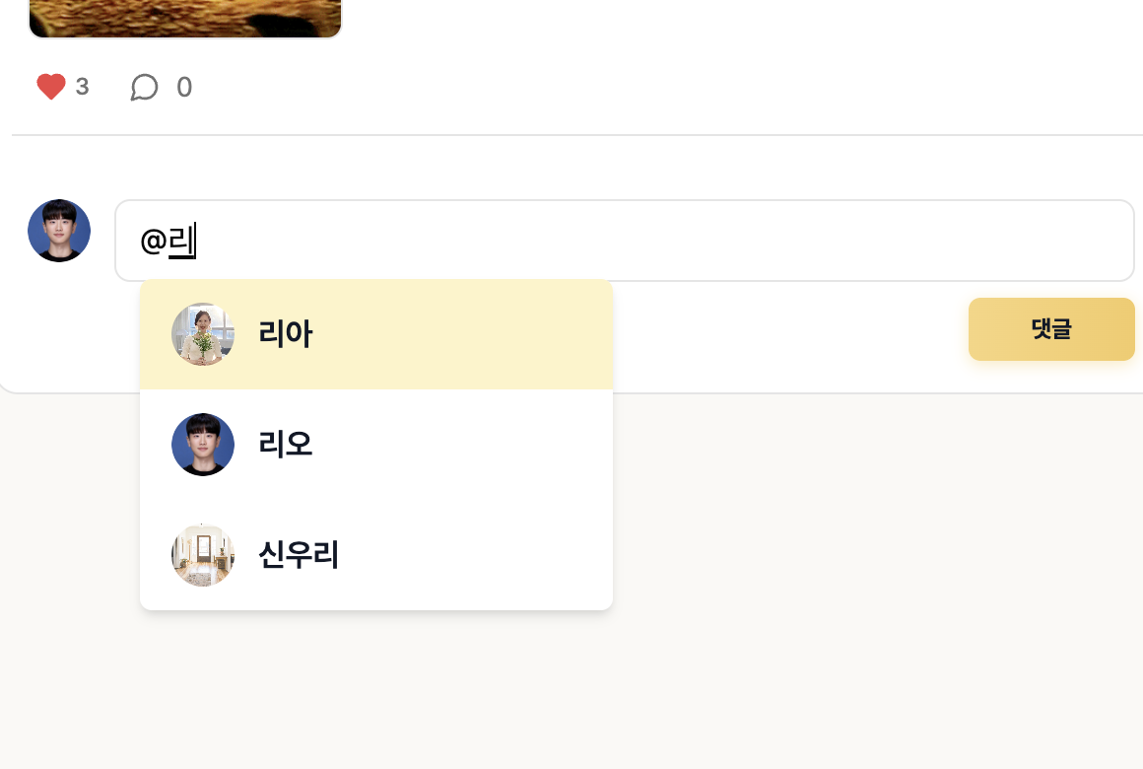
Task: Select the name 리아 from mention suggestions
Action: (285, 335)
